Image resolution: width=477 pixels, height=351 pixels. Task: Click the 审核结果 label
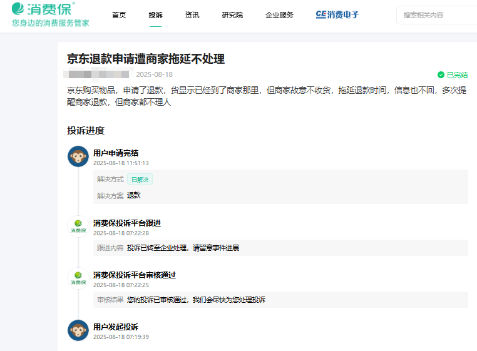point(110,300)
